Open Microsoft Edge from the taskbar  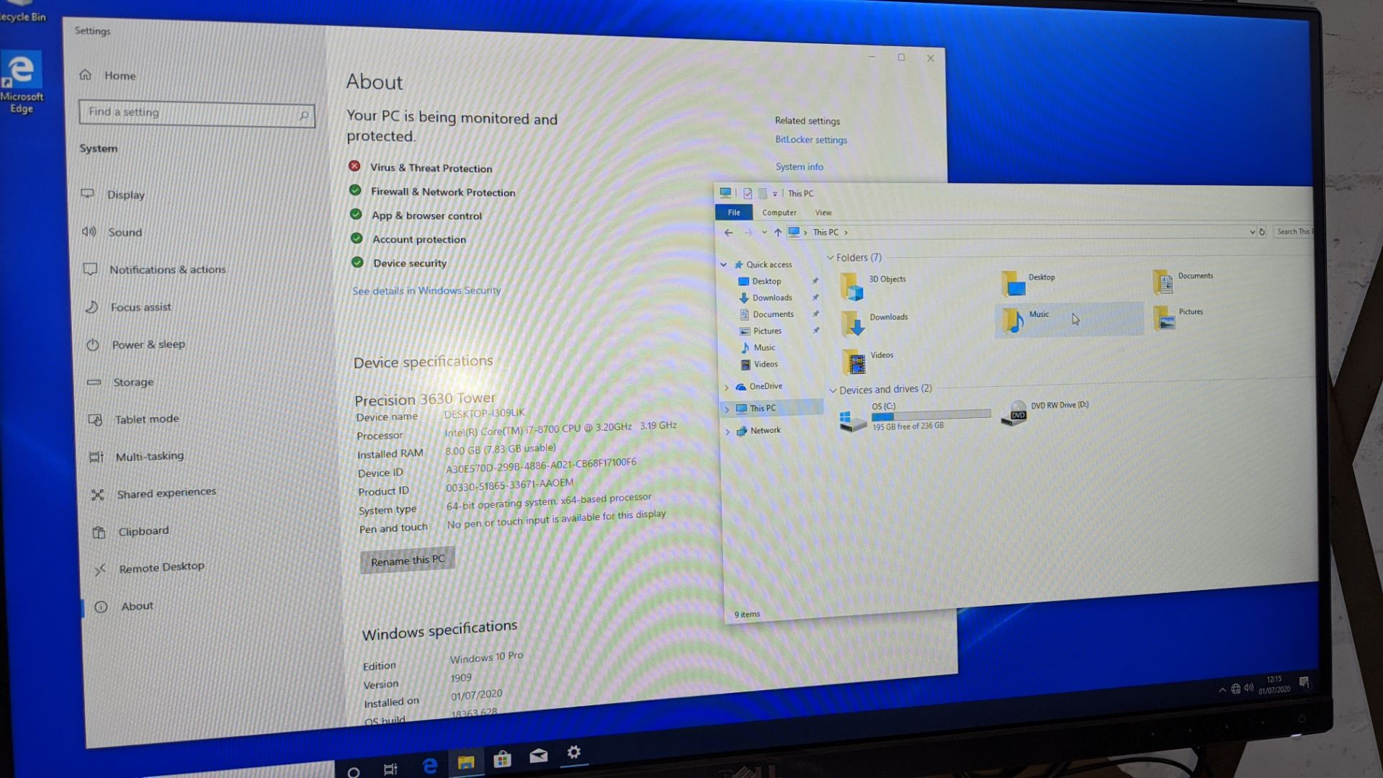pos(429,765)
